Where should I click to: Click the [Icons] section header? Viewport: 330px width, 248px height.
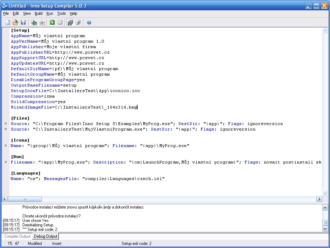tap(20, 140)
